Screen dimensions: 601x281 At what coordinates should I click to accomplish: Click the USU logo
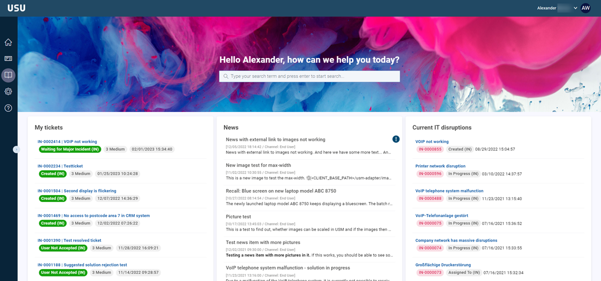17,8
